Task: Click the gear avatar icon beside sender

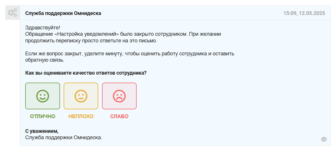Action: [x=12, y=13]
